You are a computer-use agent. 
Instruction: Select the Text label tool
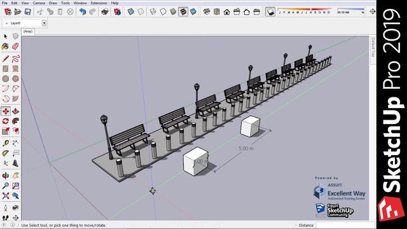(15, 153)
